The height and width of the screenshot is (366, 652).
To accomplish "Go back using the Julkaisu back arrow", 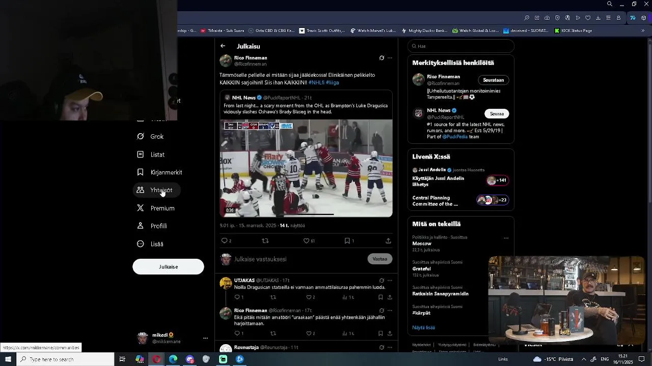I will click(x=223, y=46).
